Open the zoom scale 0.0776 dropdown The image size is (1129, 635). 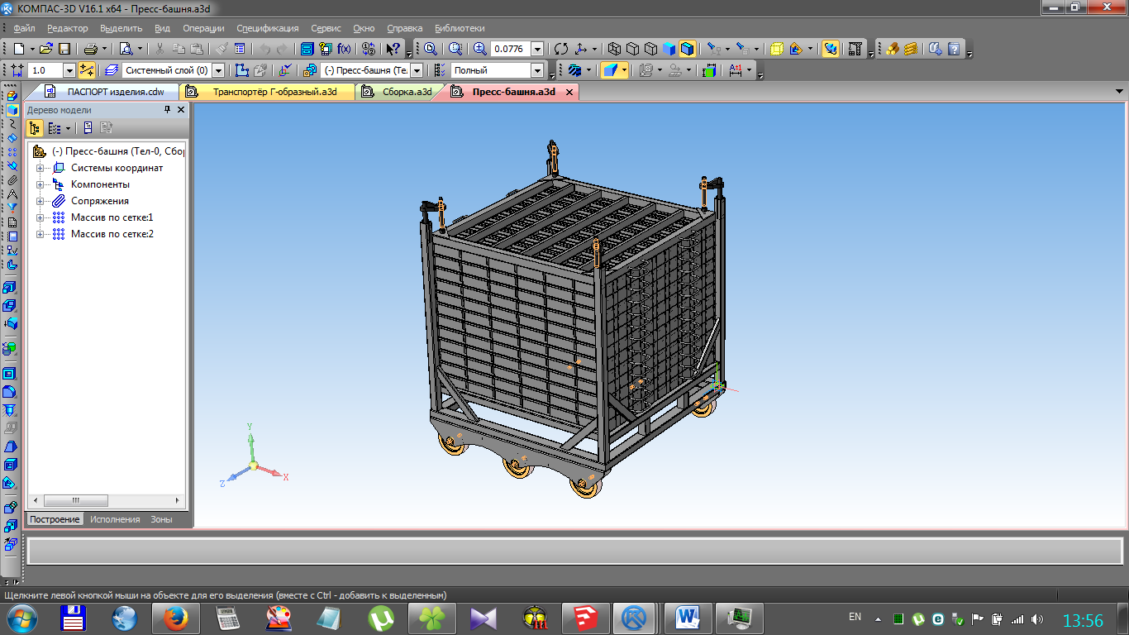tap(537, 50)
